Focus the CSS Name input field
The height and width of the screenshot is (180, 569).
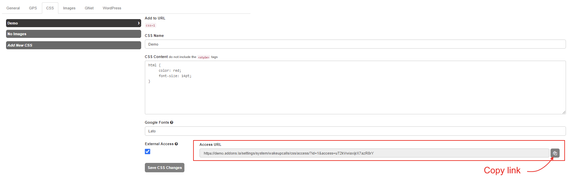355,44
